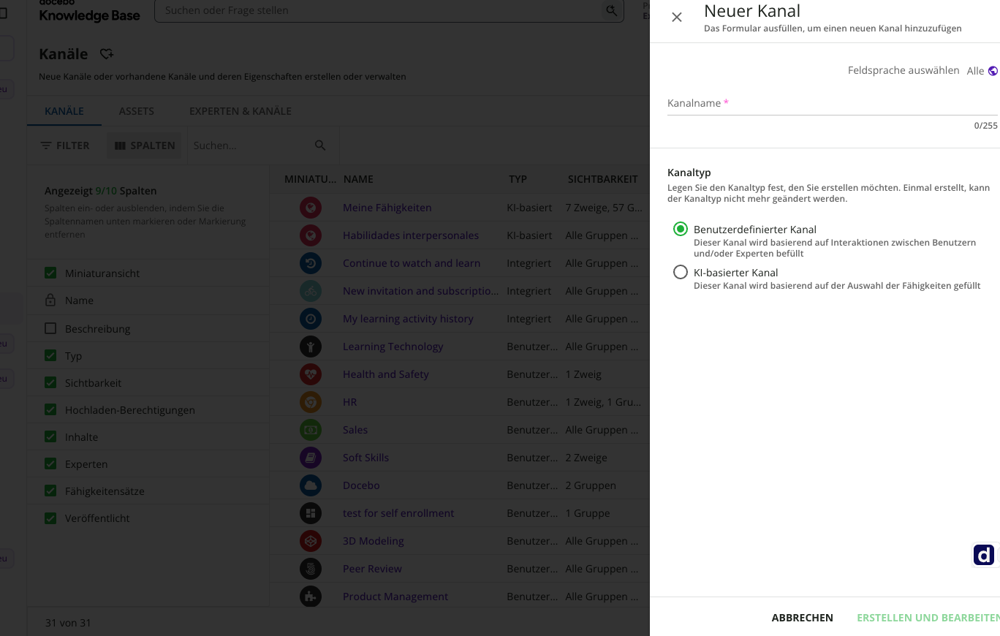The height and width of the screenshot is (636, 1000).
Task: Uncheck the Experten column checkbox
Action: click(x=50, y=463)
